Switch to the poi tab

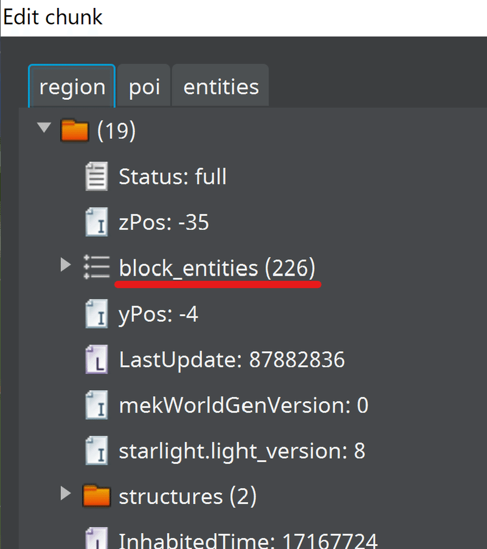144,86
